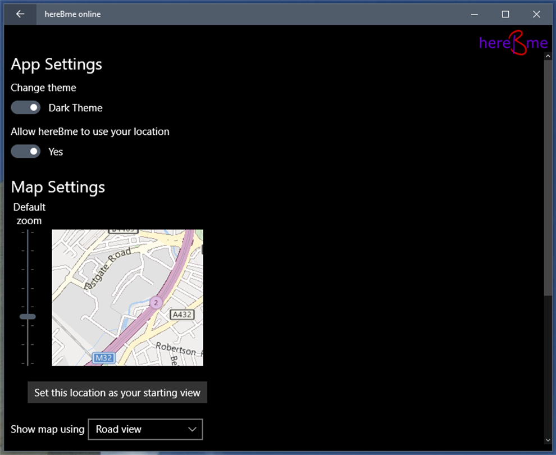Click the map preview thumbnail
556x455 pixels.
[127, 298]
